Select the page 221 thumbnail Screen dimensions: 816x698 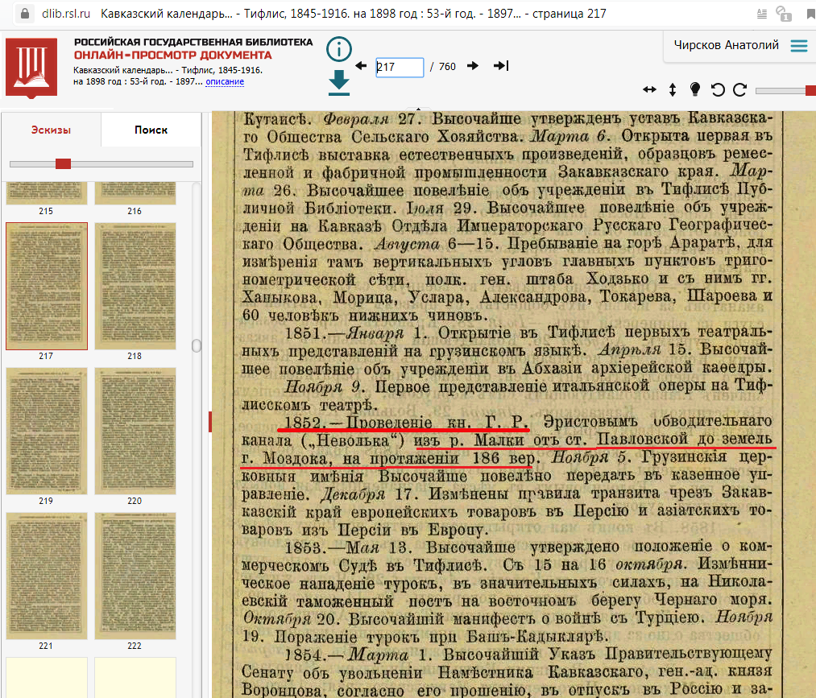click(47, 576)
